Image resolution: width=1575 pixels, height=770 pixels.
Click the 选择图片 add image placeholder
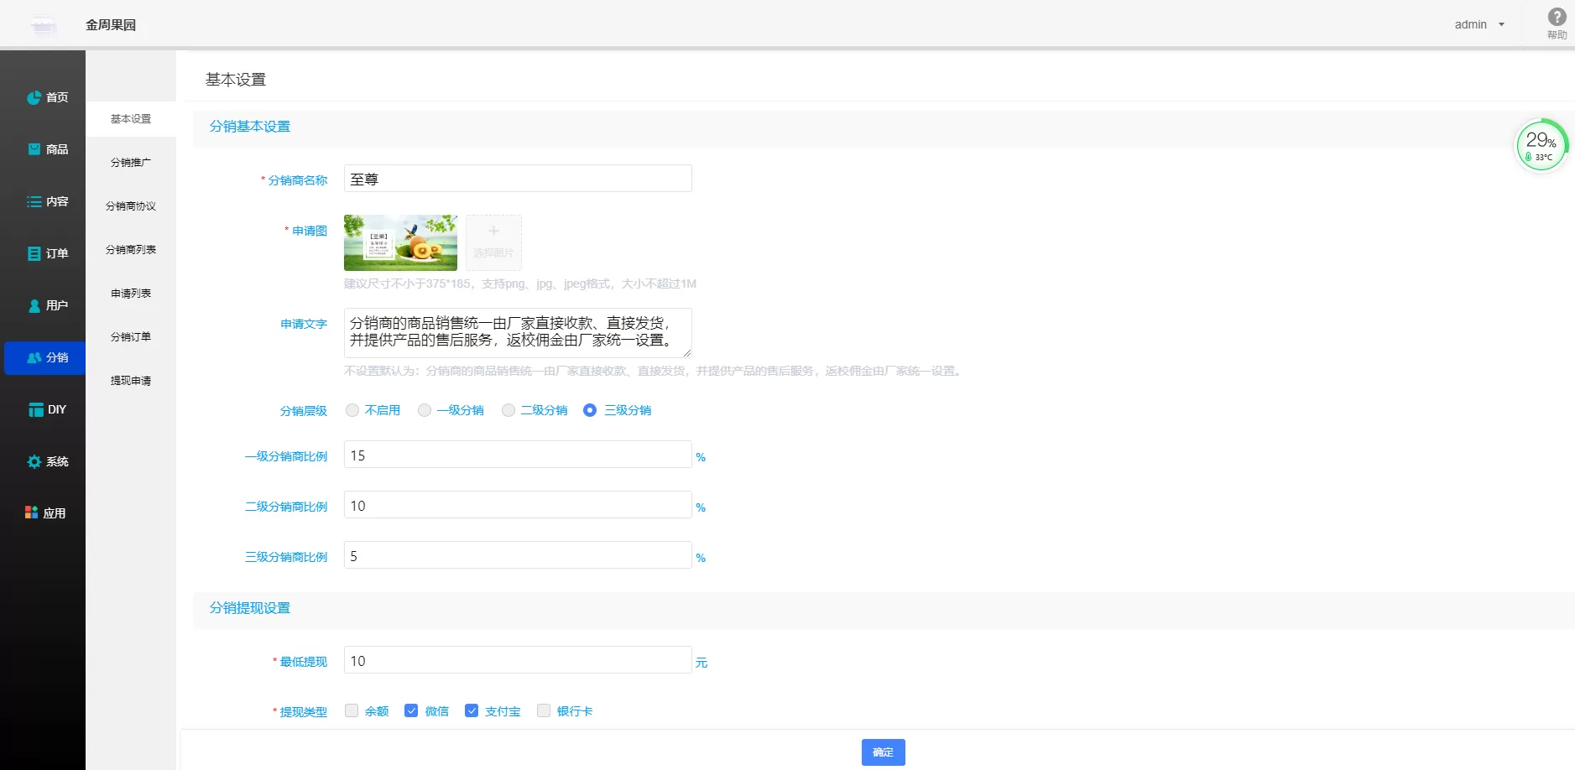coord(493,242)
